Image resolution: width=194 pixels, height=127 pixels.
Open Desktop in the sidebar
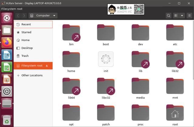(33, 48)
